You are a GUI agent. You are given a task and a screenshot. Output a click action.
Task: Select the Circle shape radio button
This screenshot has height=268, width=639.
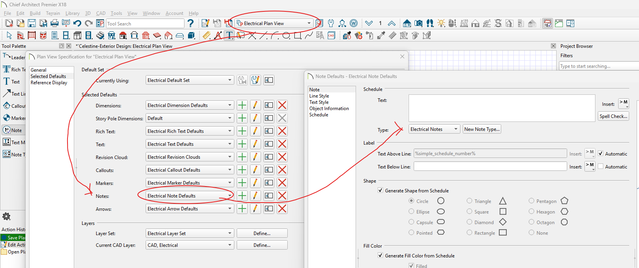point(411,201)
